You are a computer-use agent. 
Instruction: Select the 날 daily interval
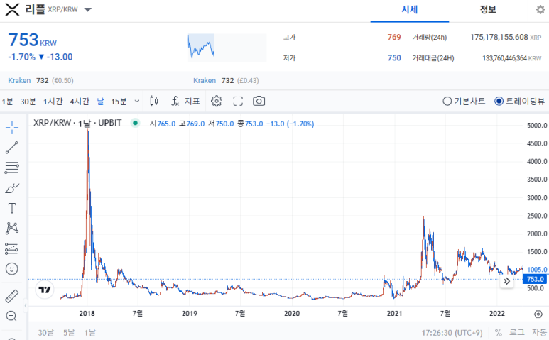coord(100,102)
